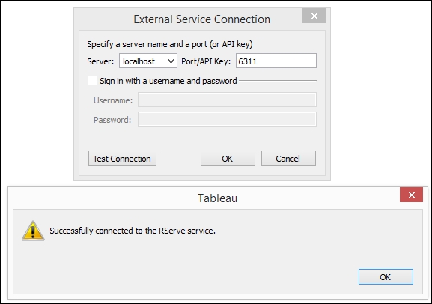Click the External Service Connection title text
This screenshot has width=432, height=304.
coord(201,19)
